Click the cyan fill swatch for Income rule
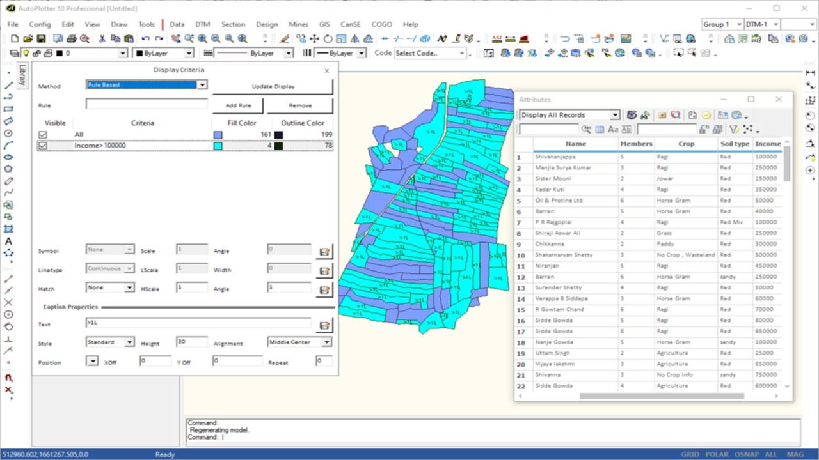This screenshot has height=460, width=819. coord(218,146)
